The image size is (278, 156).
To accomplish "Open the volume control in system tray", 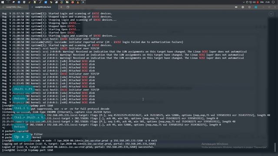I will (254, 2).
